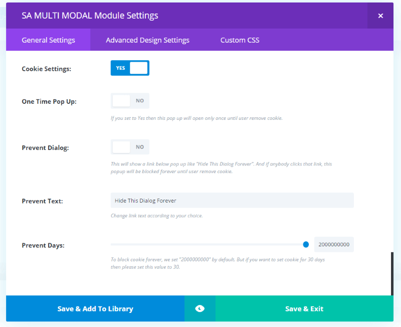Click the Prevent Days slider handle
This screenshot has height=327, width=401.
tap(306, 245)
